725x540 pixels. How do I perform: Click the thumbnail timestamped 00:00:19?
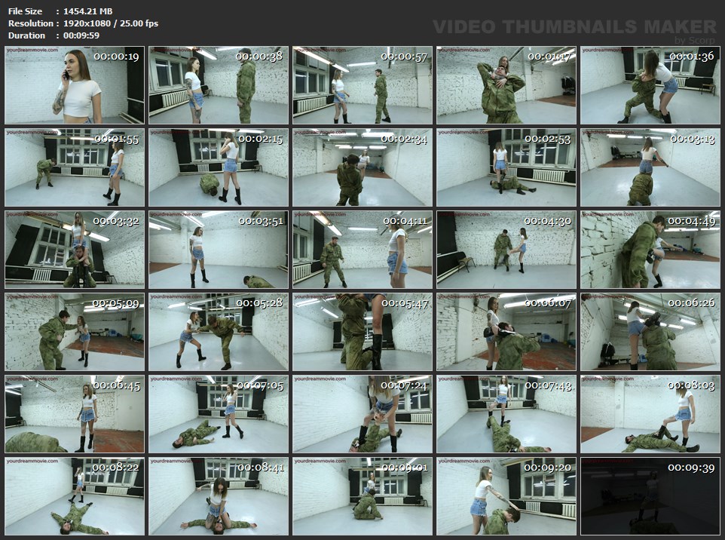(74, 85)
